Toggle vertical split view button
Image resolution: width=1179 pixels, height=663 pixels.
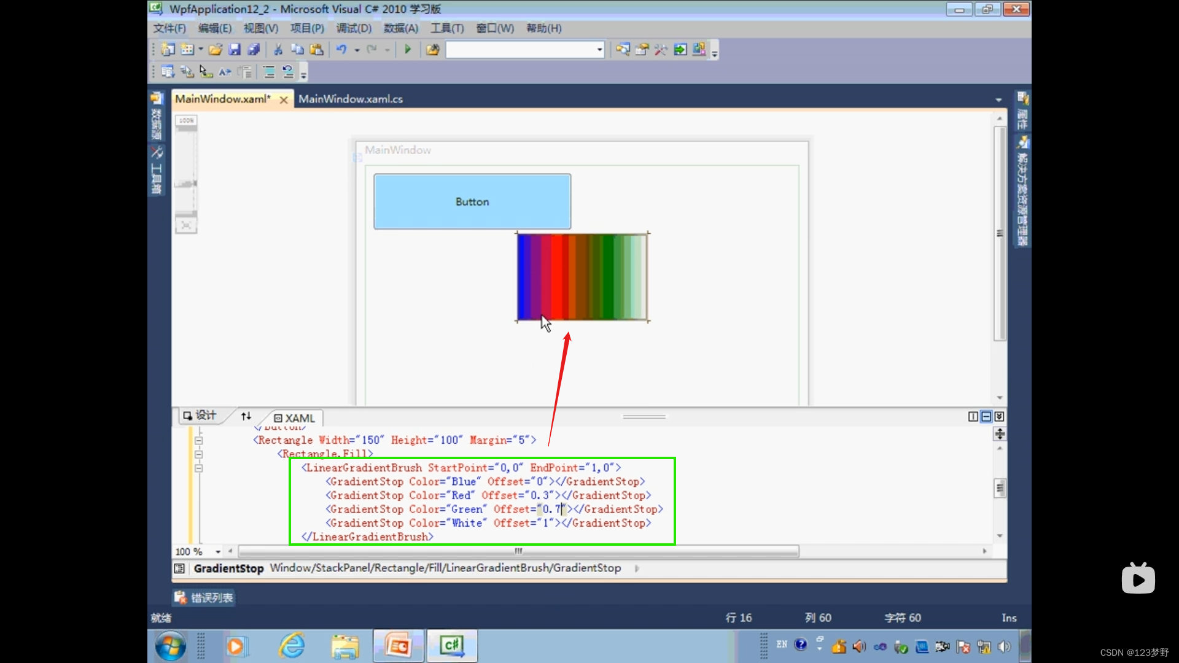coord(973,417)
